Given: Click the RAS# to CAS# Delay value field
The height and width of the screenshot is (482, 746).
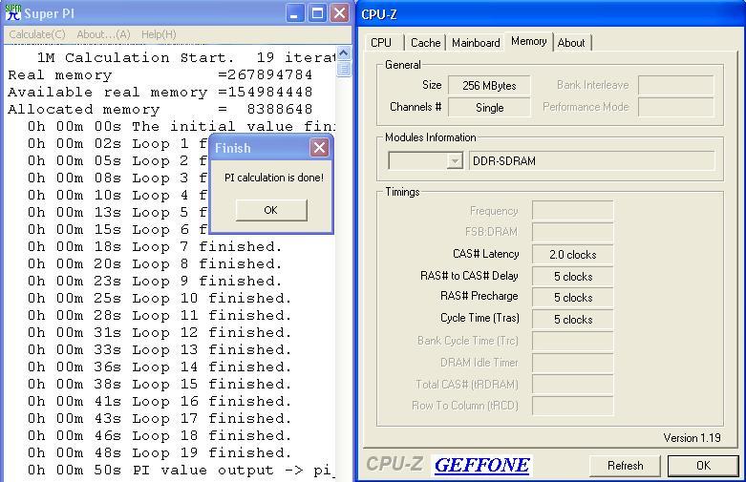Looking at the screenshot, I should 573,276.
